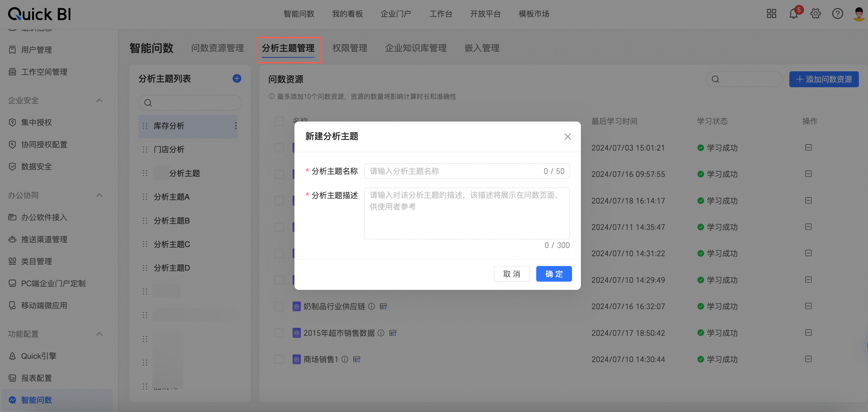The height and width of the screenshot is (412, 868).
Task: Select the 2015年超市销售数据 checkbox
Action: tap(279, 333)
